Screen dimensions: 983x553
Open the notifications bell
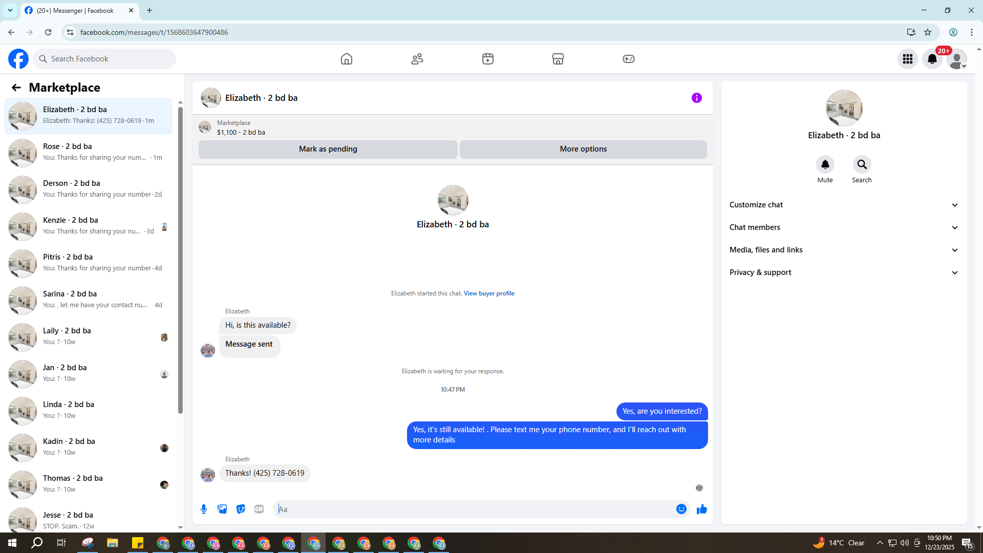932,59
